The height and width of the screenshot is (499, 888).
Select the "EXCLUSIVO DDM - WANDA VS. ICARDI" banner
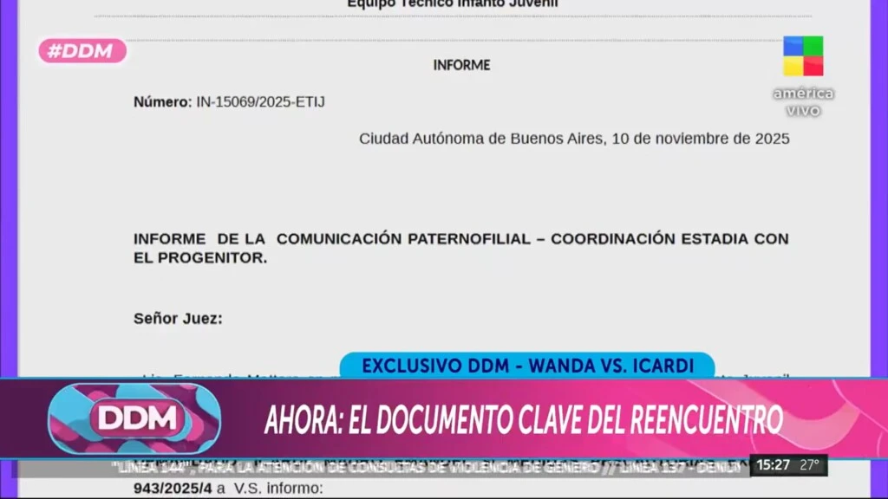click(x=527, y=366)
